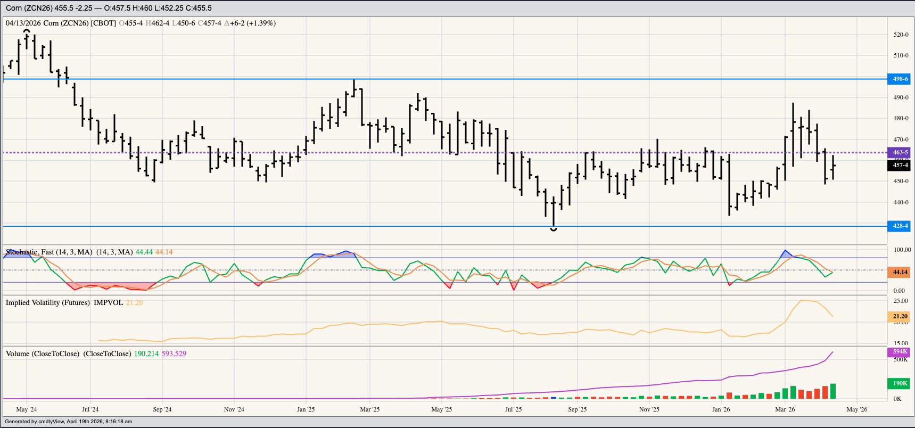Click the 498-6 blue resistance price tag

coord(900,79)
